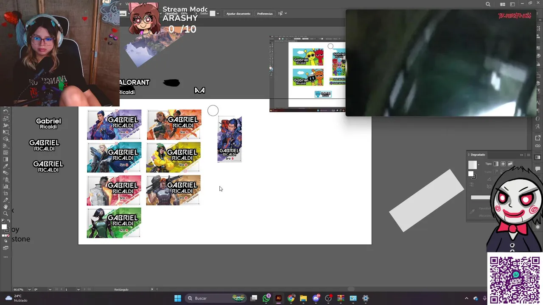Choose freeform gradient type

510,164
